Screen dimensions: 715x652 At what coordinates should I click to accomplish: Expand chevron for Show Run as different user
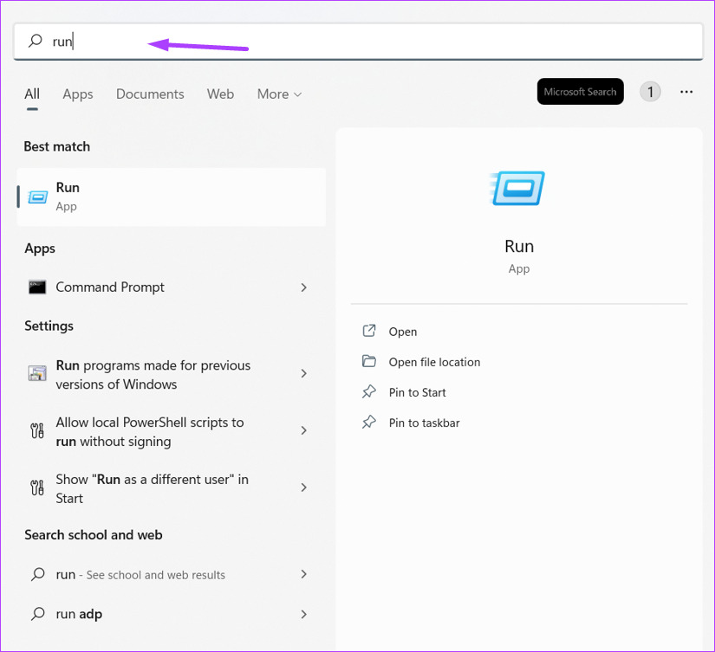click(x=303, y=487)
